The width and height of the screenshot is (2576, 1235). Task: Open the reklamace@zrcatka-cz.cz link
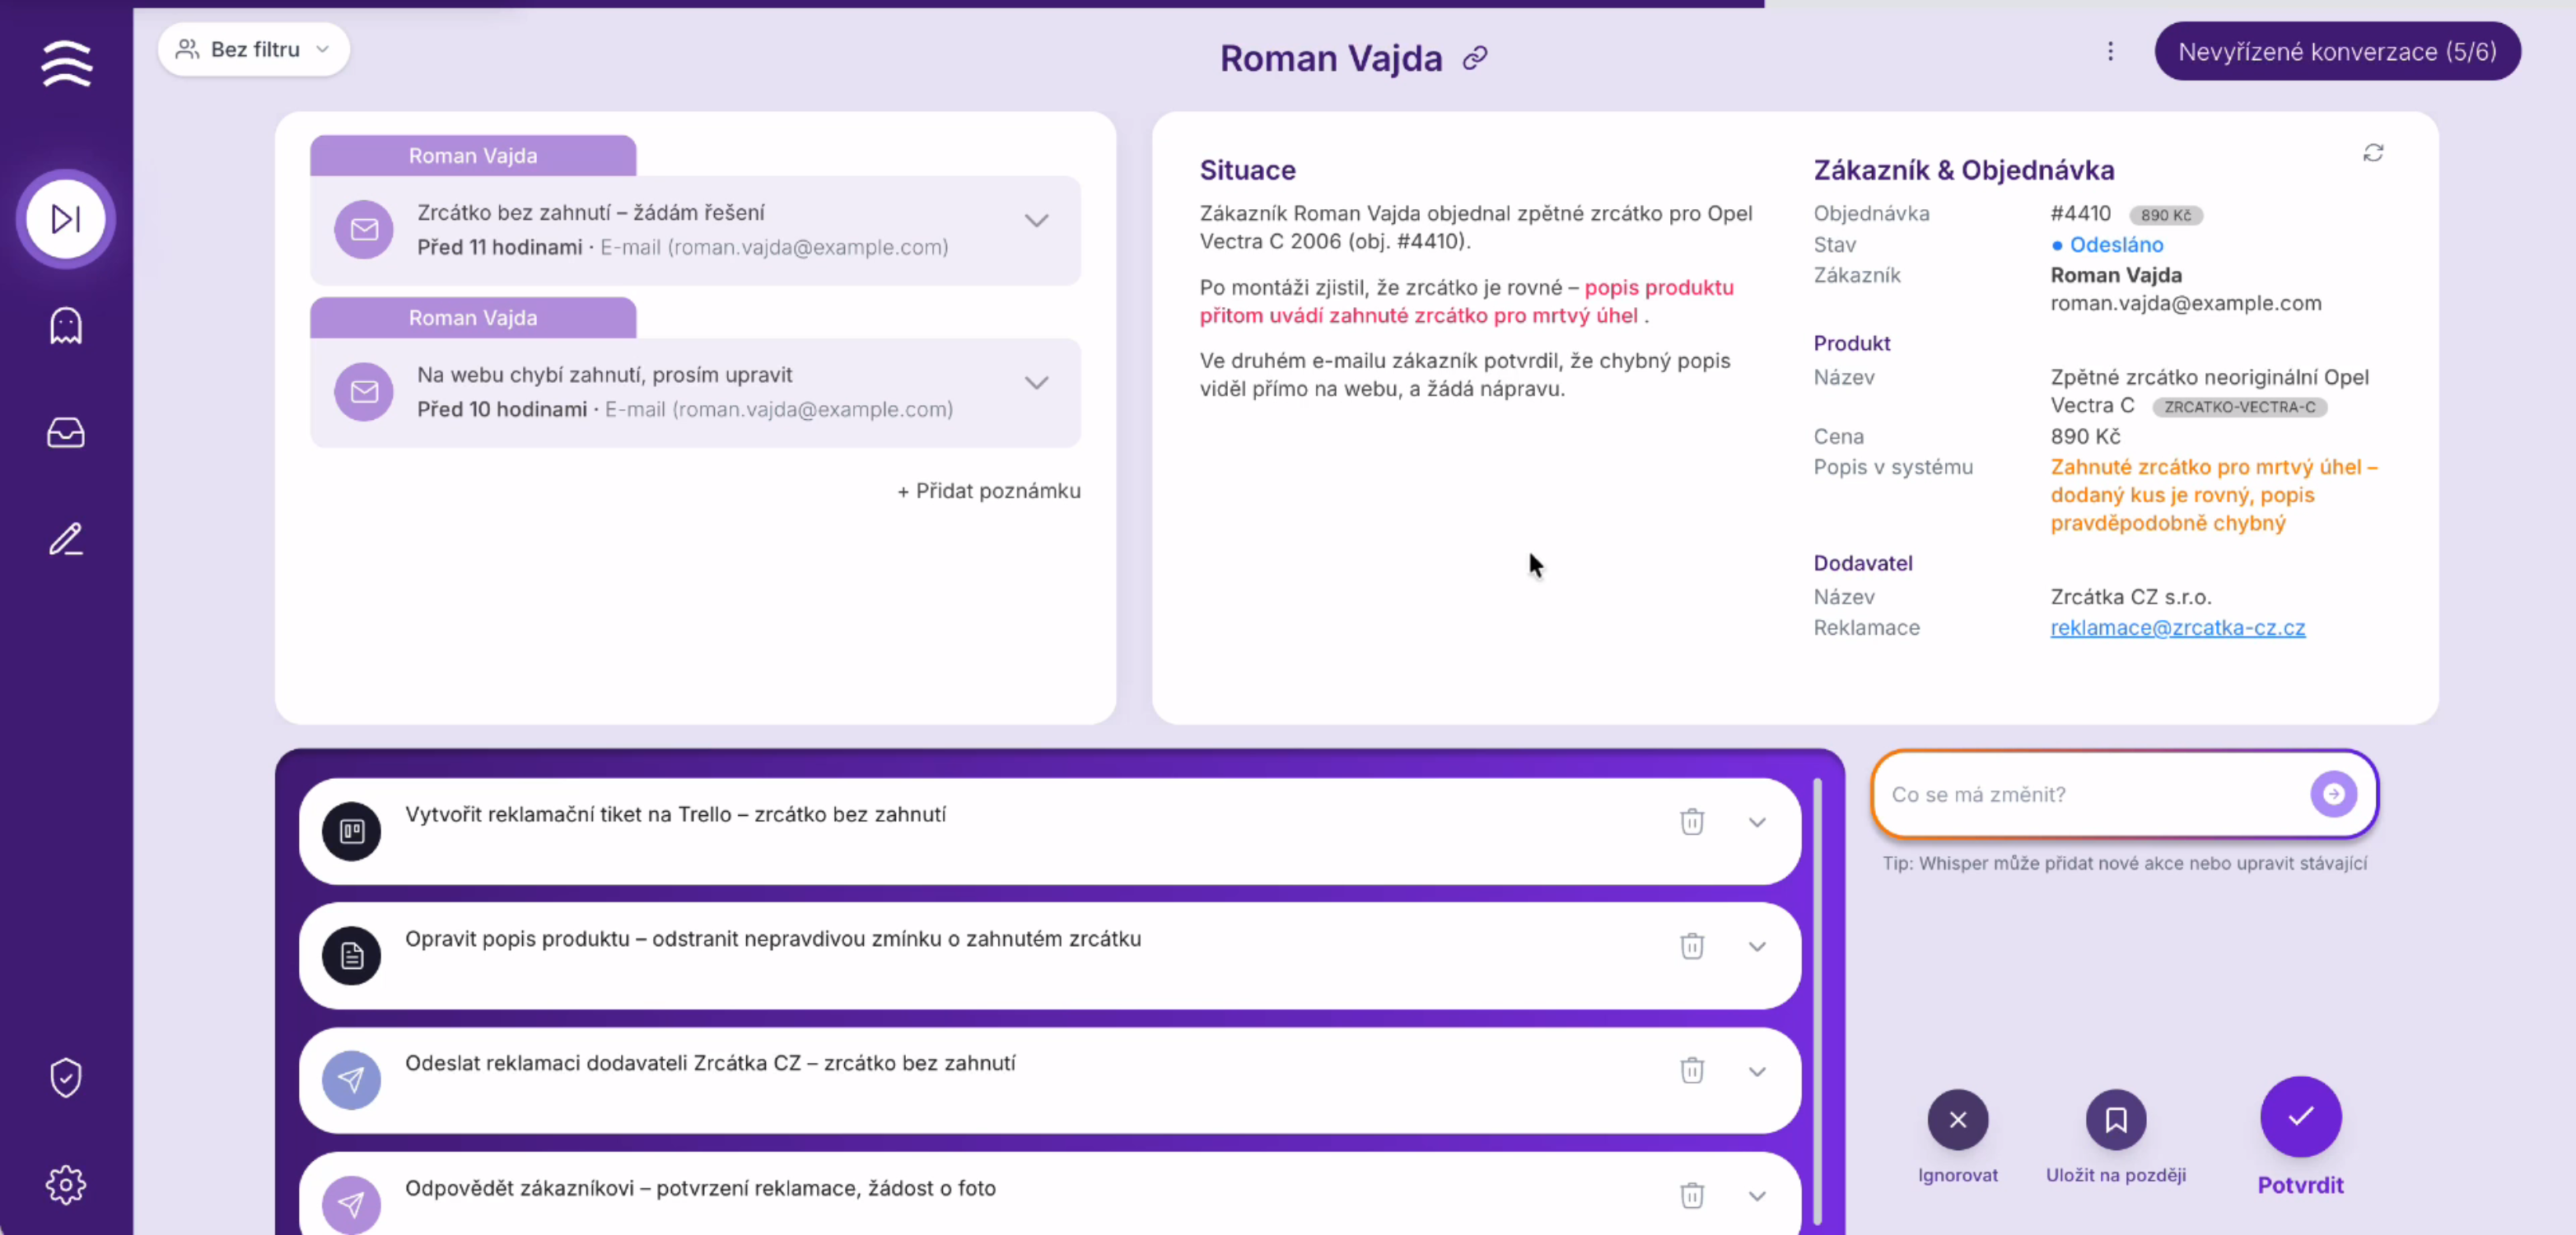pos(2177,627)
